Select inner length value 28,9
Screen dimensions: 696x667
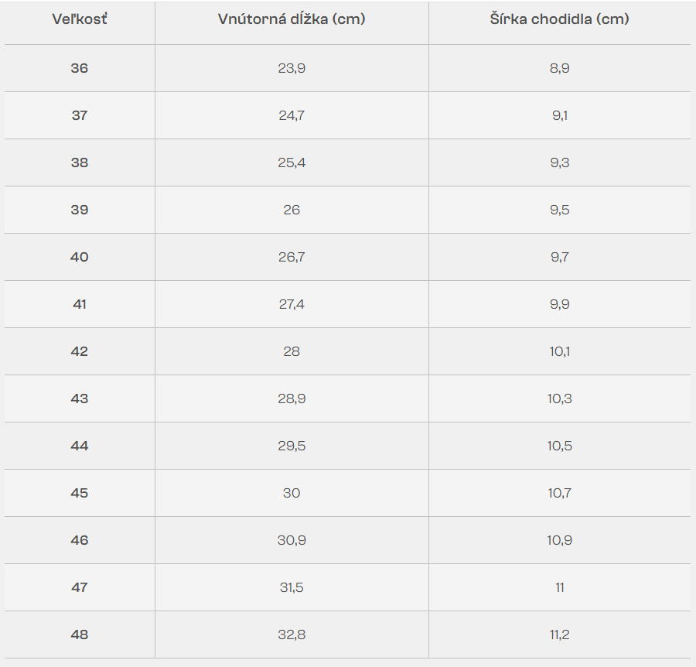(x=292, y=398)
